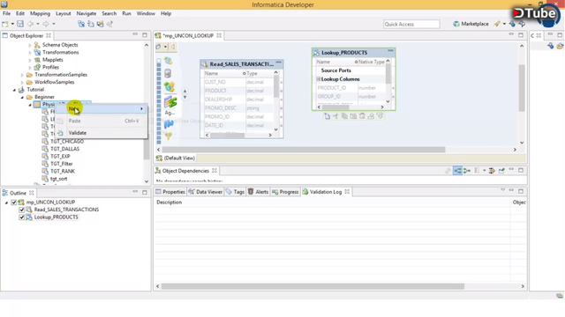Open the New submenu arrow

(x=141, y=108)
